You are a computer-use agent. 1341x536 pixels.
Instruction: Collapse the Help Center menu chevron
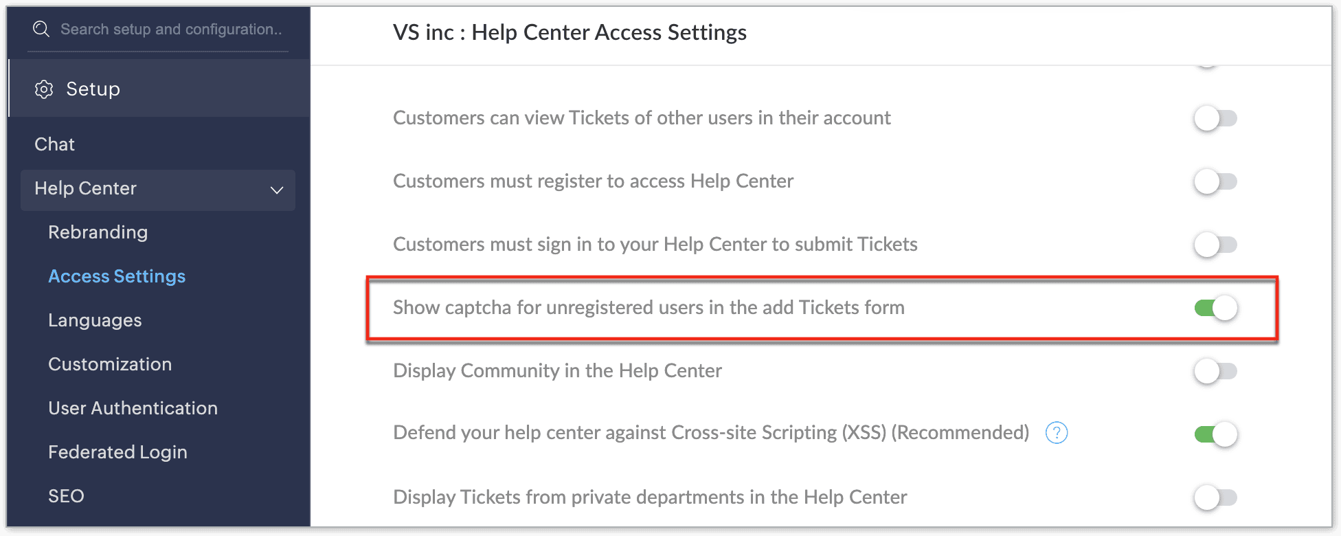[x=277, y=190]
